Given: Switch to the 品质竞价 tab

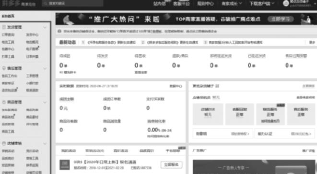Looking at the screenshot, I should tap(147, 151).
